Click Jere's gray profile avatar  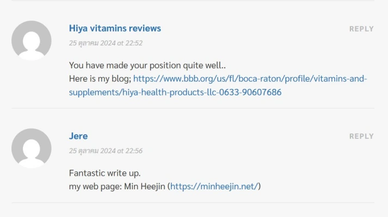pyautogui.click(x=32, y=148)
